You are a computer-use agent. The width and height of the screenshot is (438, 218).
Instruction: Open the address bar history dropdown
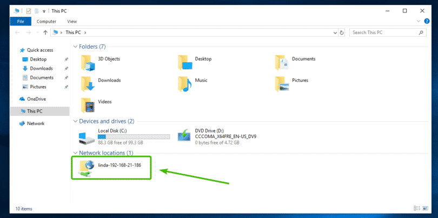(x=335, y=32)
